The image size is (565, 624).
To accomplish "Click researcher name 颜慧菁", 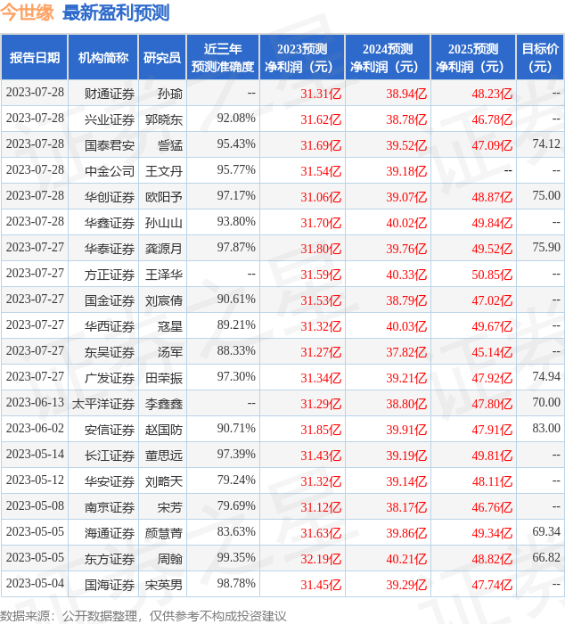I will (164, 534).
